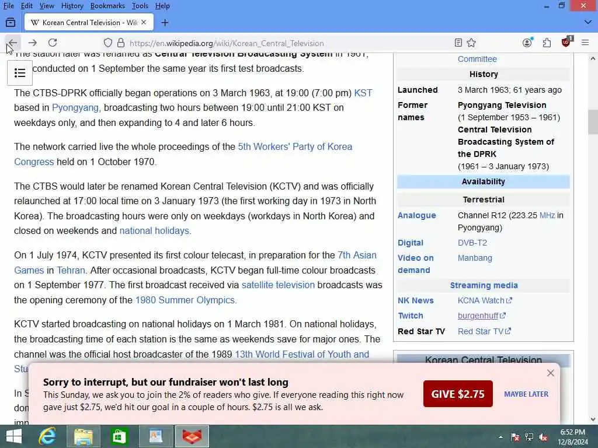Open the Red Star TV external link
This screenshot has width=598, height=448.
point(484,331)
